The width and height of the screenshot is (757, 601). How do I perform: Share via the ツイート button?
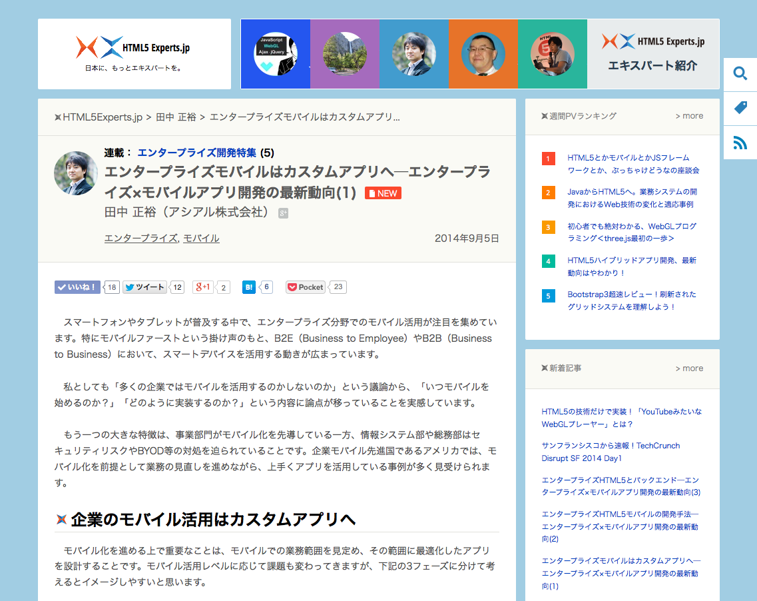[144, 287]
